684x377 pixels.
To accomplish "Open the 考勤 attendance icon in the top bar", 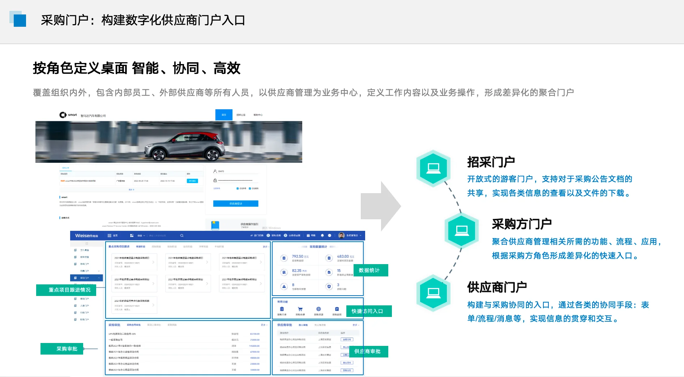I will tap(308, 236).
